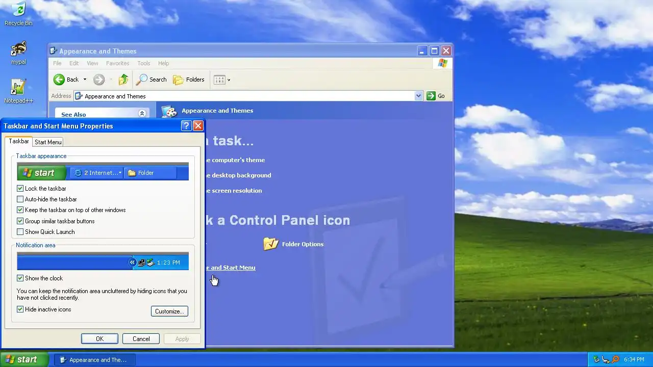Screen dimensions: 653x367
Task: Enable Auto-hide the taskbar
Action: (20, 199)
